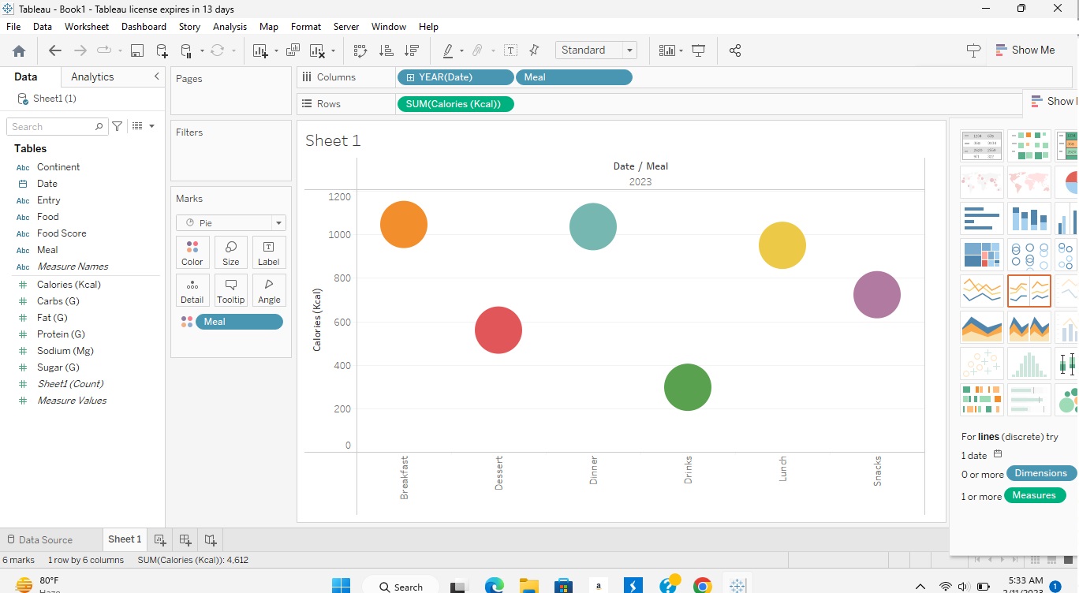Click the New Data Source icon
1079x593 pixels.
(162, 50)
